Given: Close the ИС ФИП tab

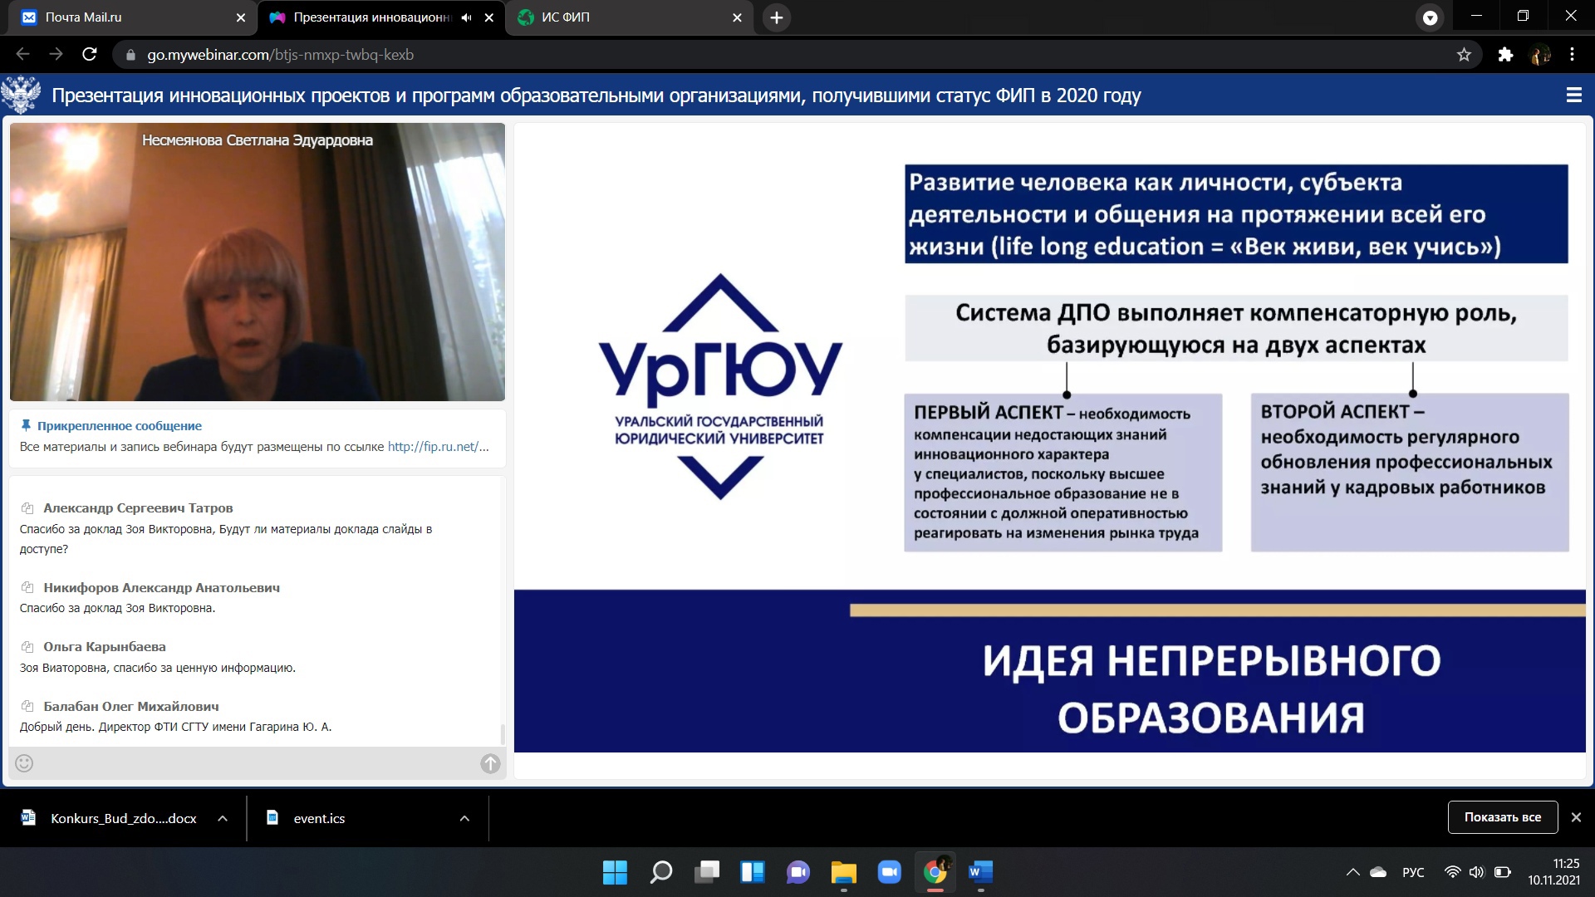Looking at the screenshot, I should coord(737,17).
